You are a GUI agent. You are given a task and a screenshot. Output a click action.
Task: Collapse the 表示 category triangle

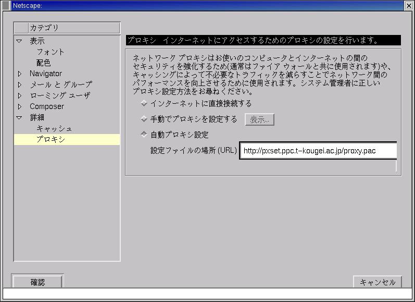point(19,41)
